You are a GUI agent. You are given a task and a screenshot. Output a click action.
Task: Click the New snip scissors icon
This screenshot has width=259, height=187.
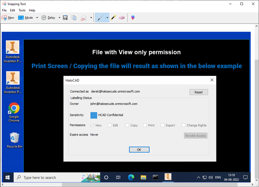point(4,18)
